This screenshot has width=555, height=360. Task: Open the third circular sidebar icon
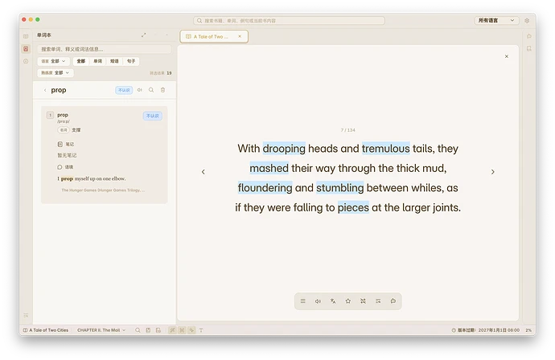[x=26, y=61]
